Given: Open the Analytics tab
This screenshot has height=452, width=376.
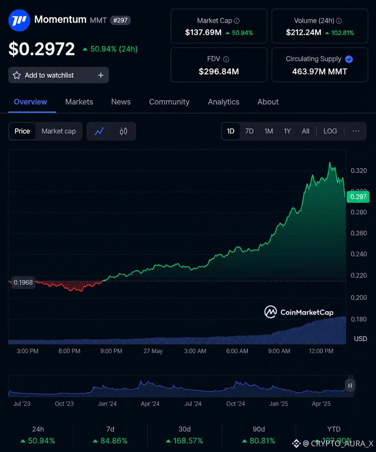Looking at the screenshot, I should click(x=223, y=102).
